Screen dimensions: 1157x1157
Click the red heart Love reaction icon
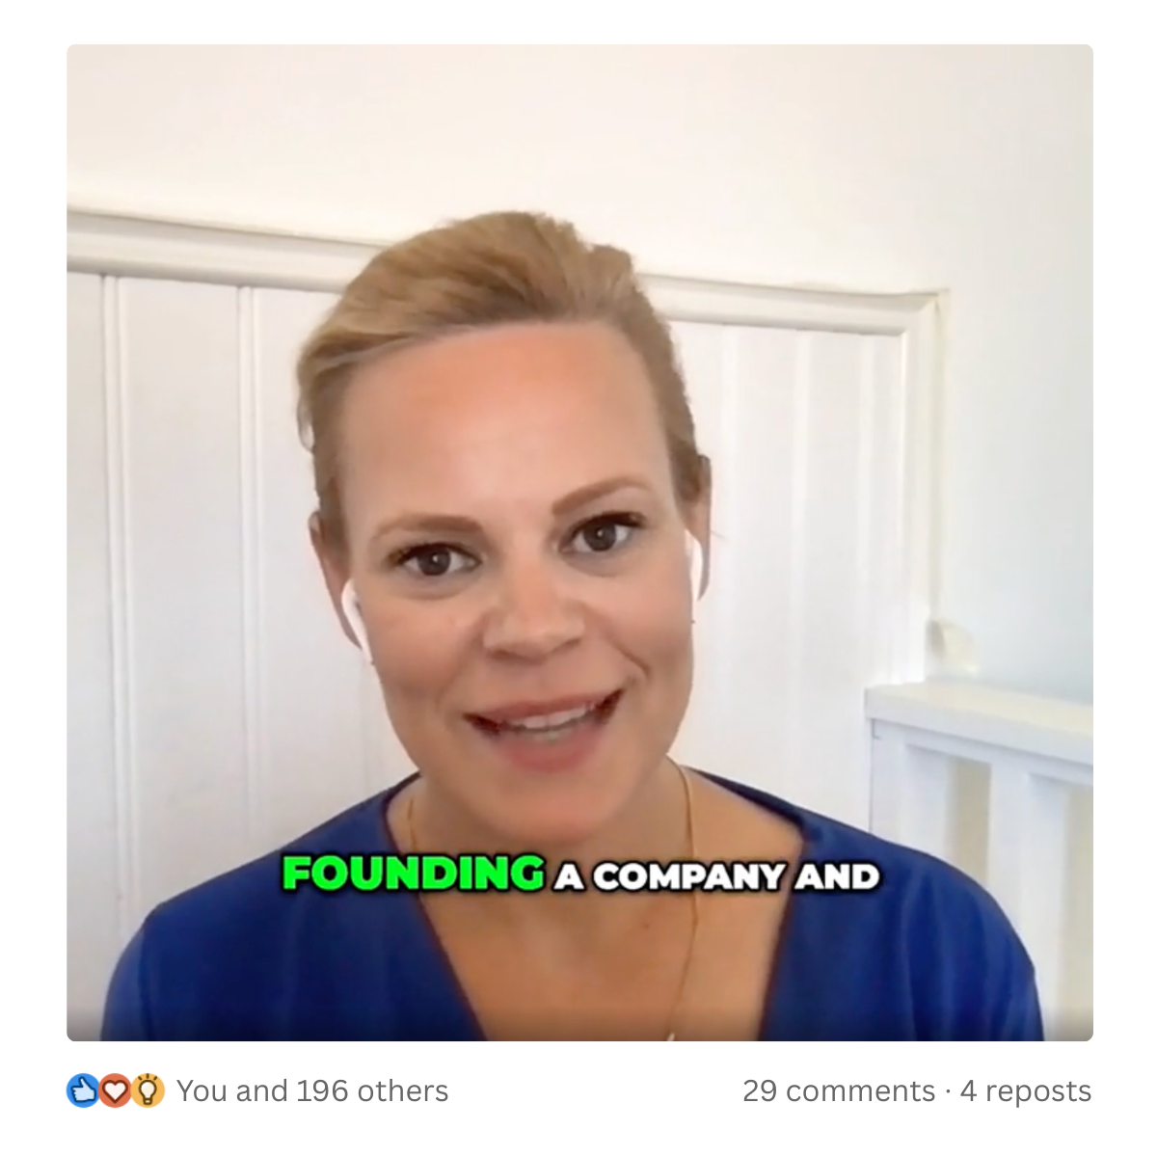[115, 1090]
